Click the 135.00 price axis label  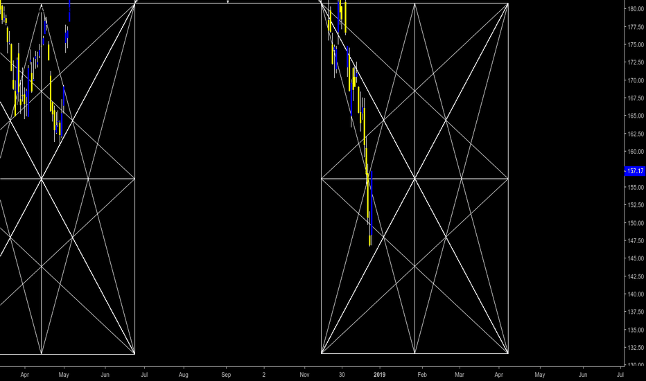(x=636, y=330)
